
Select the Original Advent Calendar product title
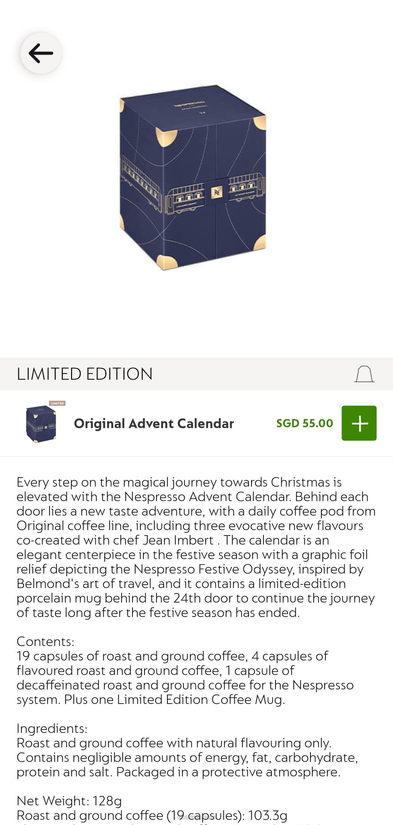154,424
